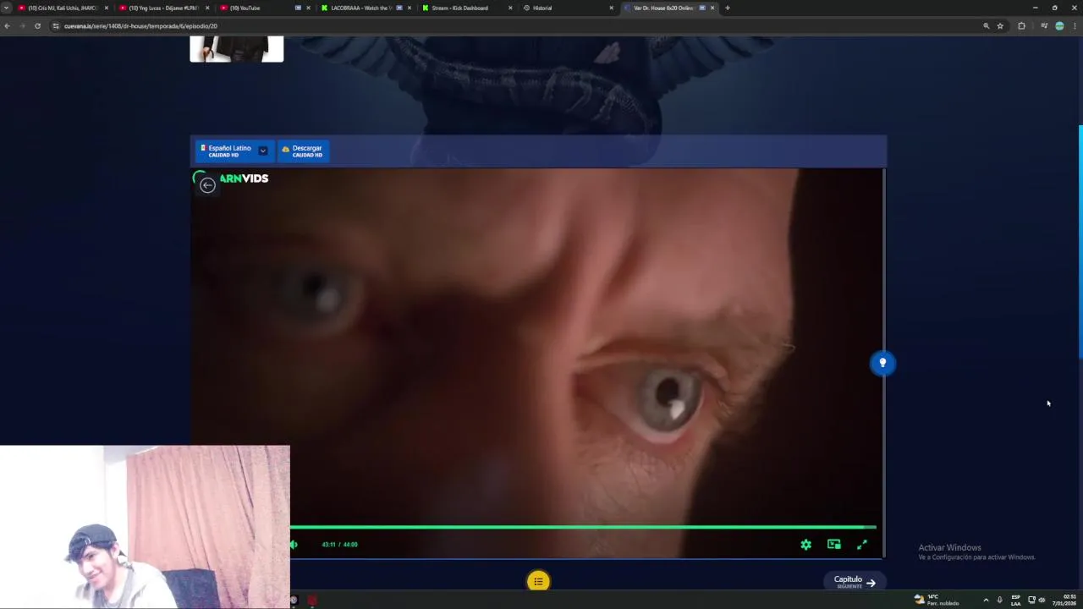
Task: Bookmark this page with the star
Action: 1000,26
